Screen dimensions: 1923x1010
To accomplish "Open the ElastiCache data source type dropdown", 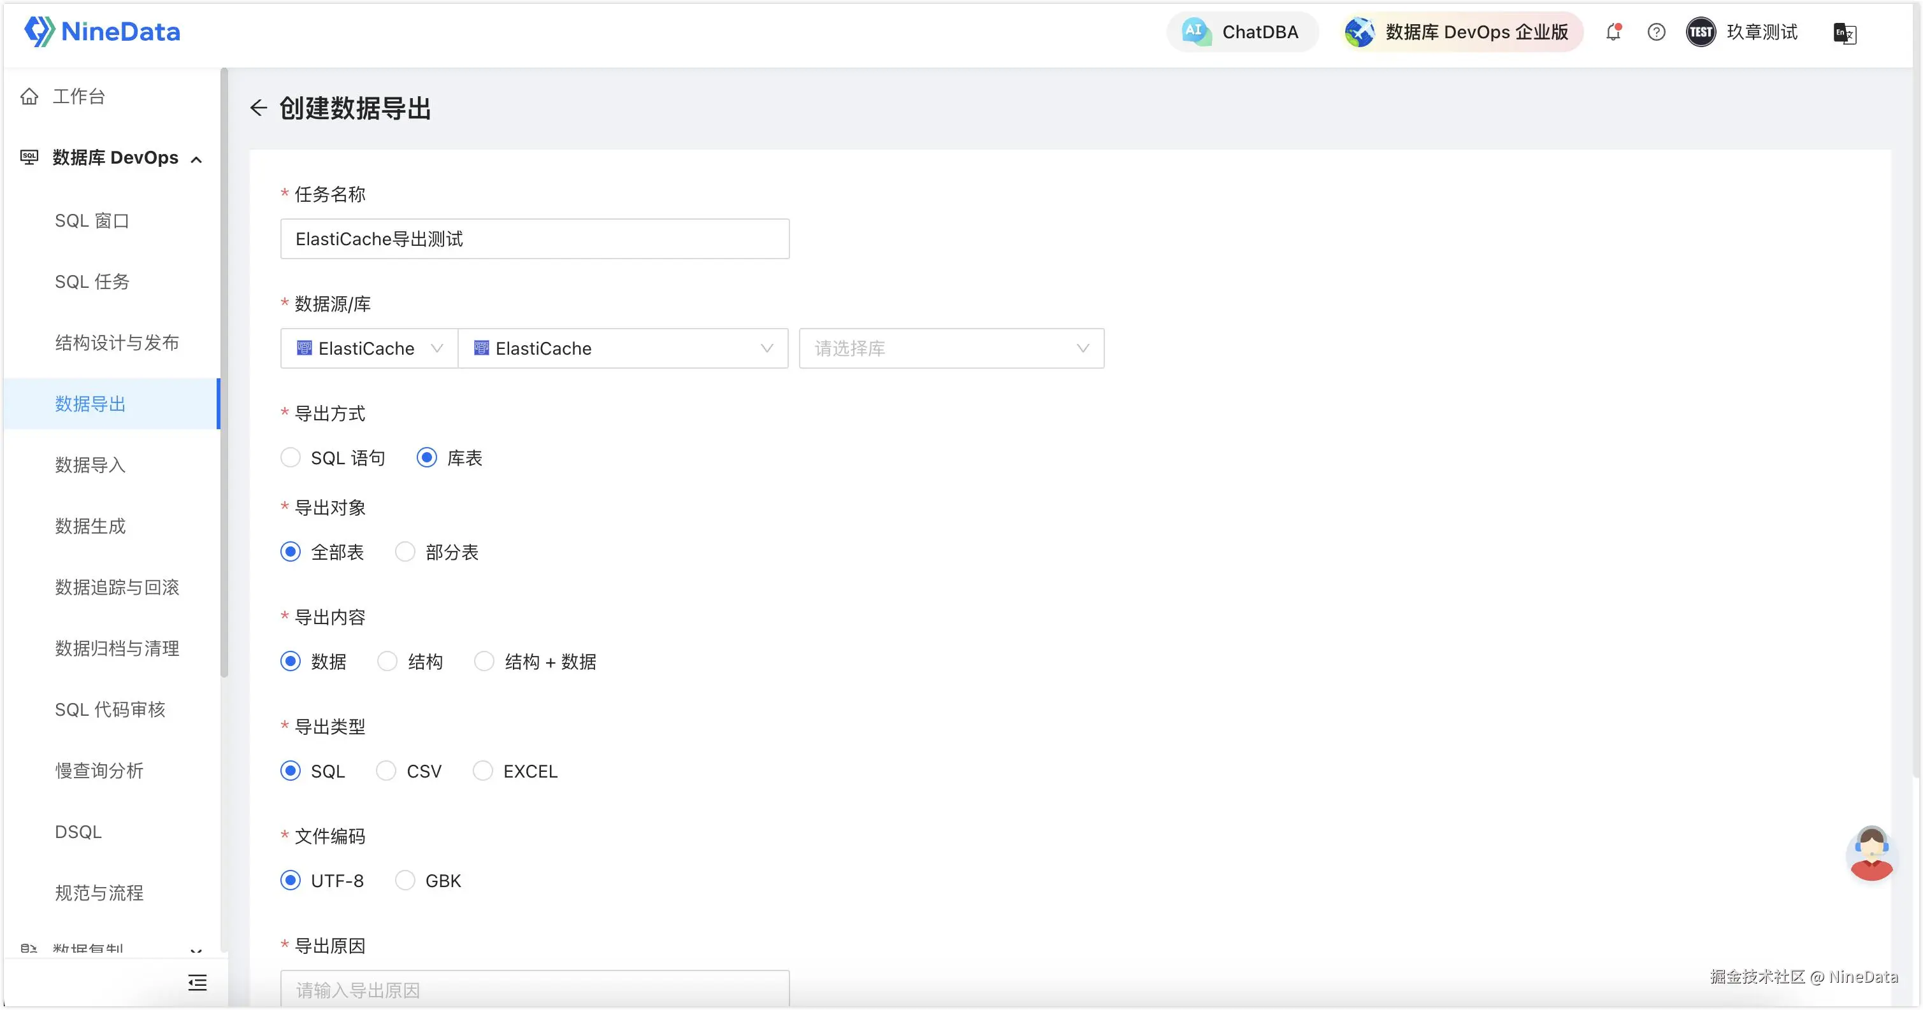I will point(369,348).
